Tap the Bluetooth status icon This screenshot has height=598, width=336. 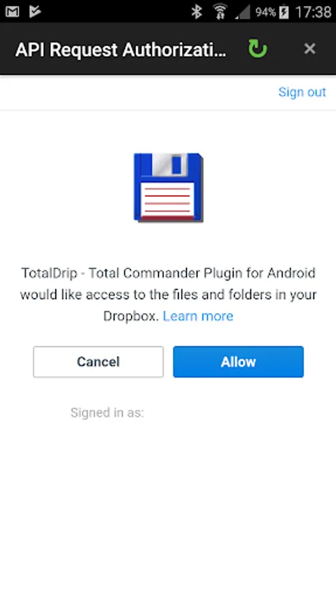pyautogui.click(x=197, y=12)
